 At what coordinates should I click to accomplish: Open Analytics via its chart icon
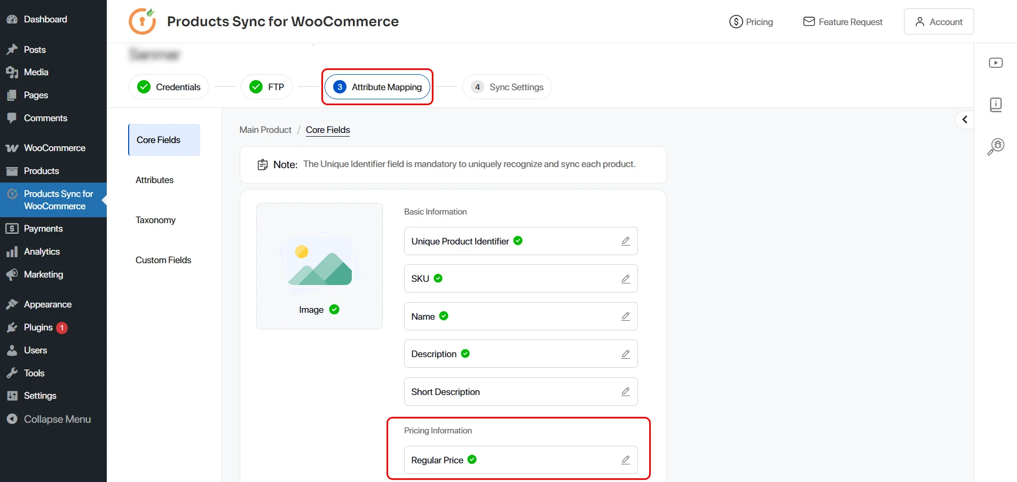(12, 251)
